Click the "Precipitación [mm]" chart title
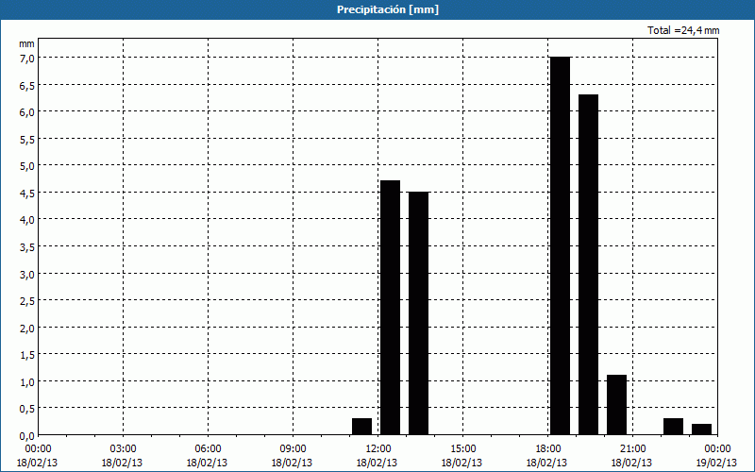755x472 pixels. 388,9
